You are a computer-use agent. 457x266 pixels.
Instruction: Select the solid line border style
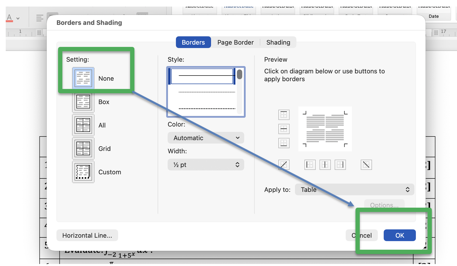202,76
